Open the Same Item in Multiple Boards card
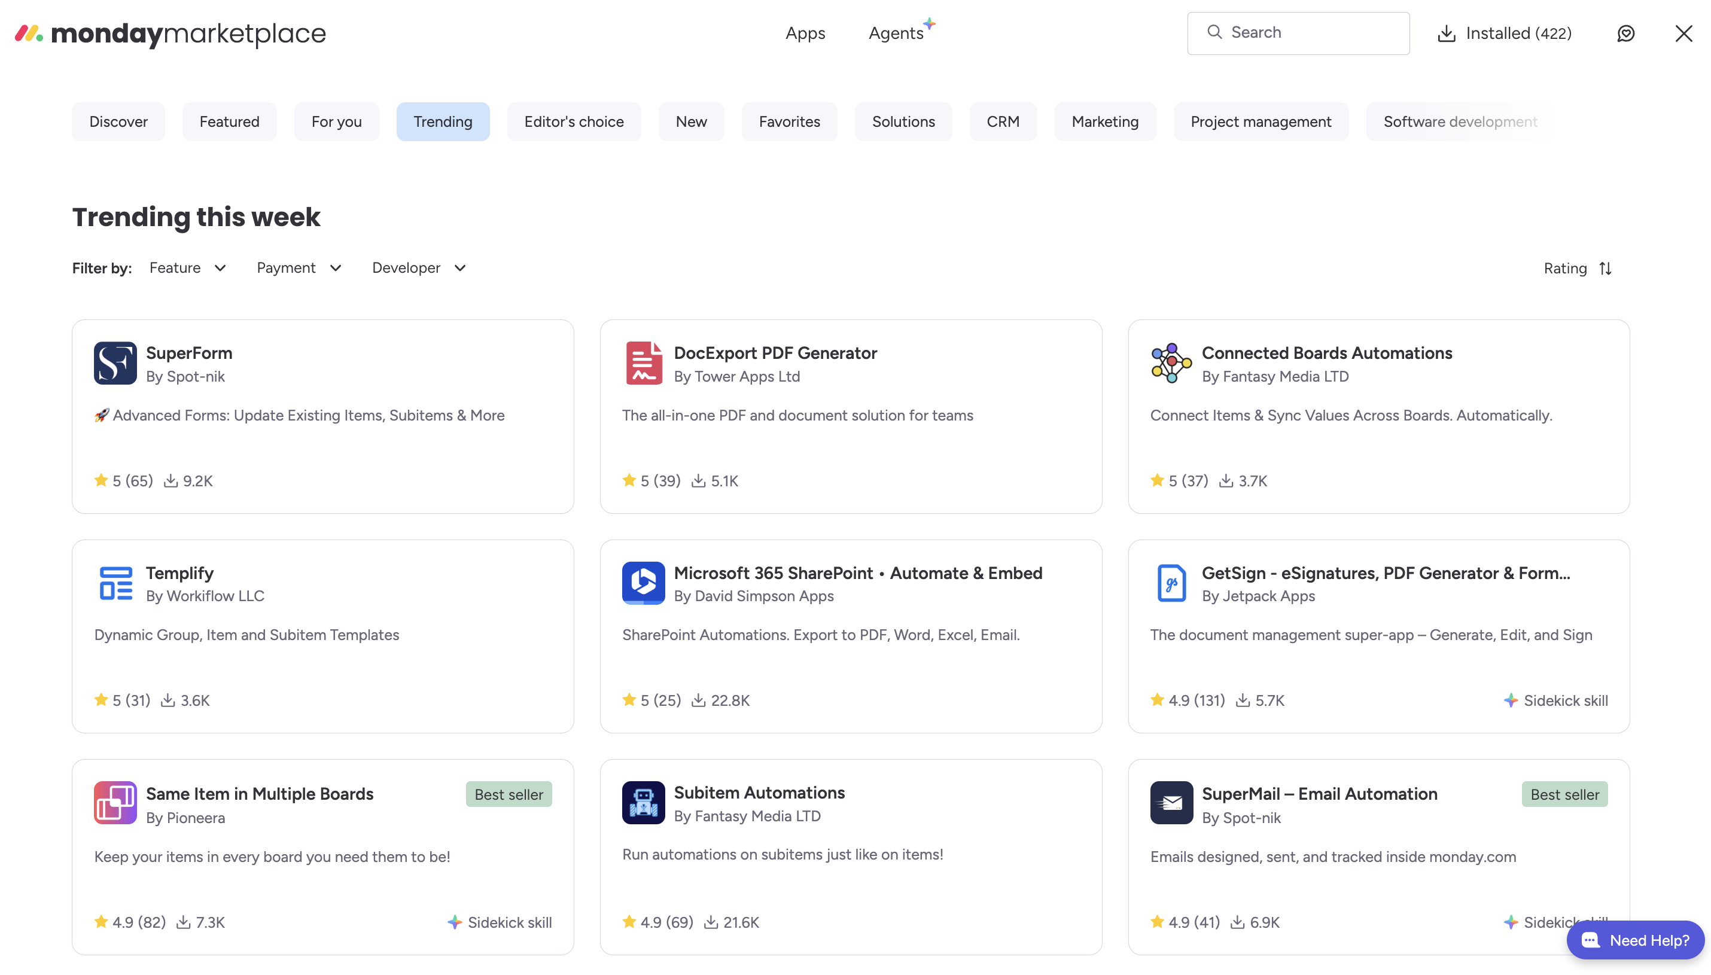1711x975 pixels. [x=259, y=794]
